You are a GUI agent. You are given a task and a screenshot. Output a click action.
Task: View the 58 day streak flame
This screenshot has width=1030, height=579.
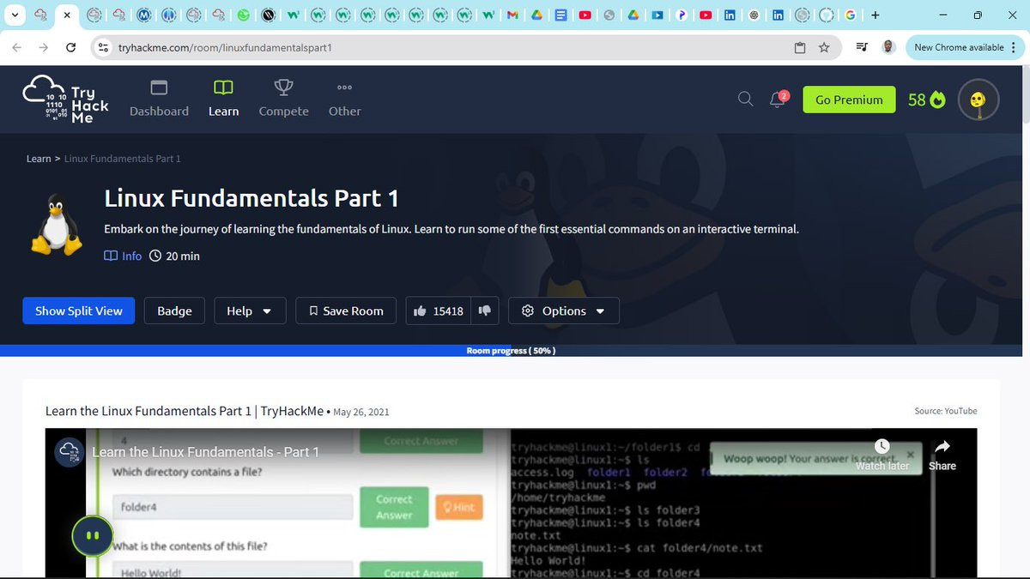927,100
